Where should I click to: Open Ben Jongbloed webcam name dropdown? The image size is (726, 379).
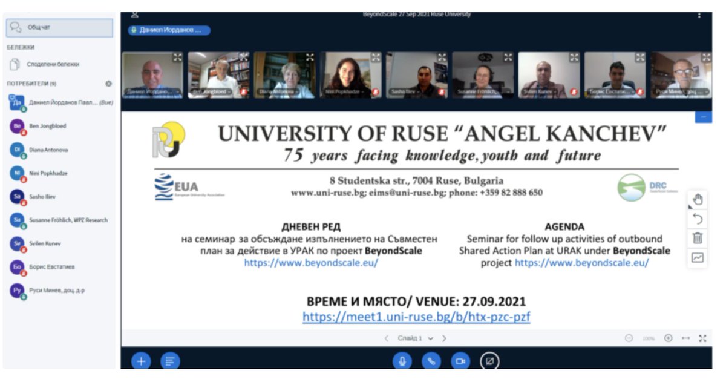212,92
